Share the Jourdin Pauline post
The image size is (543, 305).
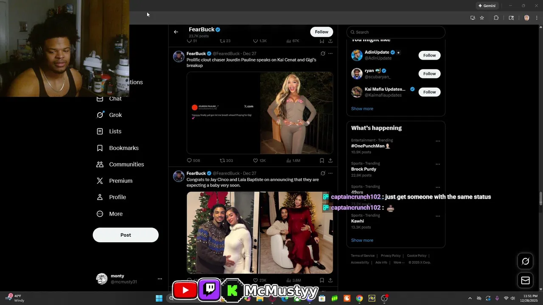click(330, 161)
